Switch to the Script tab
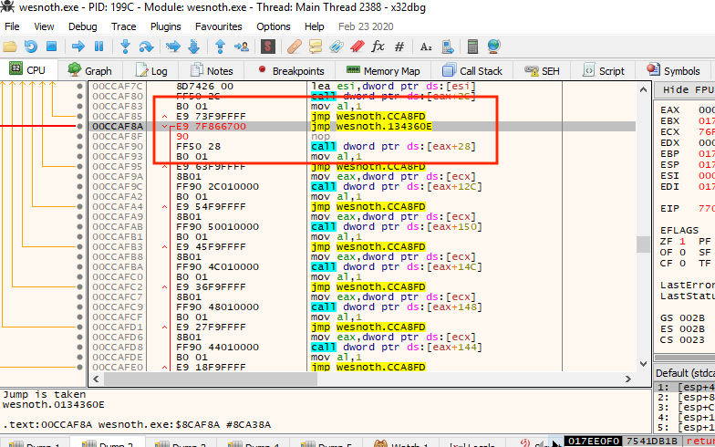Image resolution: width=715 pixels, height=447 pixels. (x=603, y=71)
